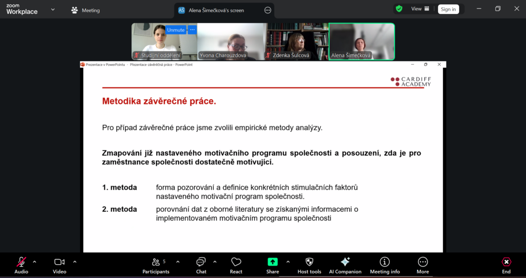526x278 pixels.
Task: Close the shared PowerPoint window
Action: (x=439, y=64)
